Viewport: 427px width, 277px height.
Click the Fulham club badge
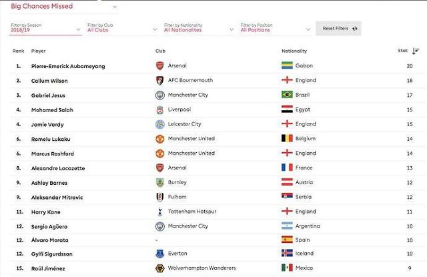pos(160,197)
